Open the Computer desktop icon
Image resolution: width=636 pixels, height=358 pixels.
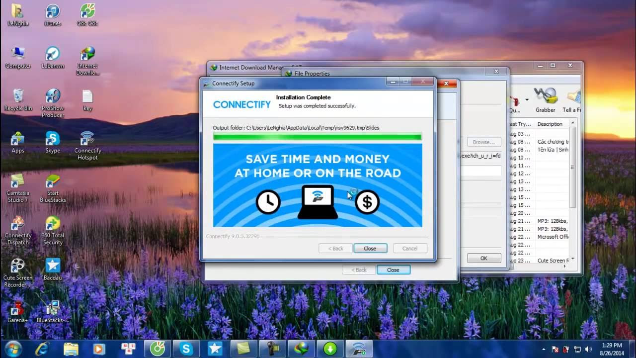coord(18,58)
